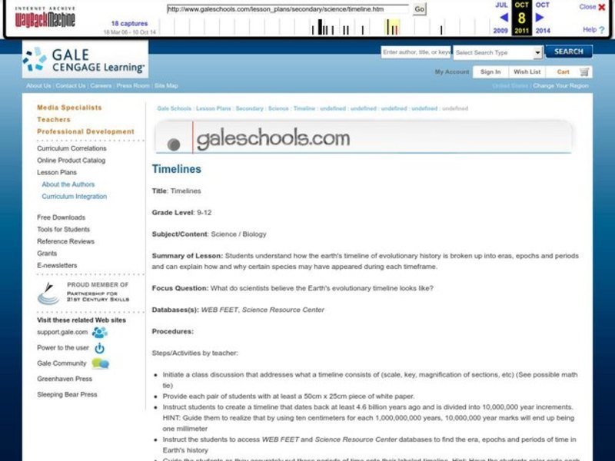This screenshot has width=615, height=461.
Task: Go to previous capture with left arrow
Action: pos(504,17)
